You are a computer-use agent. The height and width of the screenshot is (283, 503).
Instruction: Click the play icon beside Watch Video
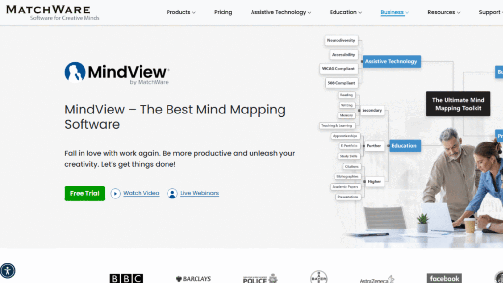click(115, 193)
